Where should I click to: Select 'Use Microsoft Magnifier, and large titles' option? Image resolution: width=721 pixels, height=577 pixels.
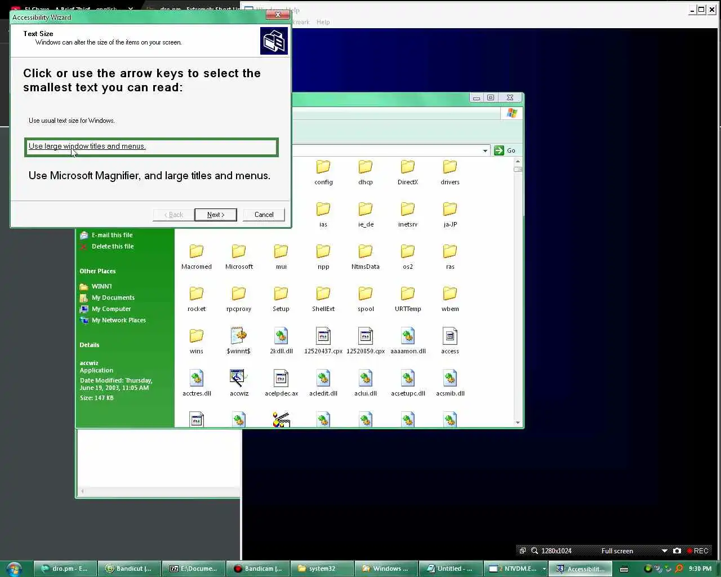149,176
